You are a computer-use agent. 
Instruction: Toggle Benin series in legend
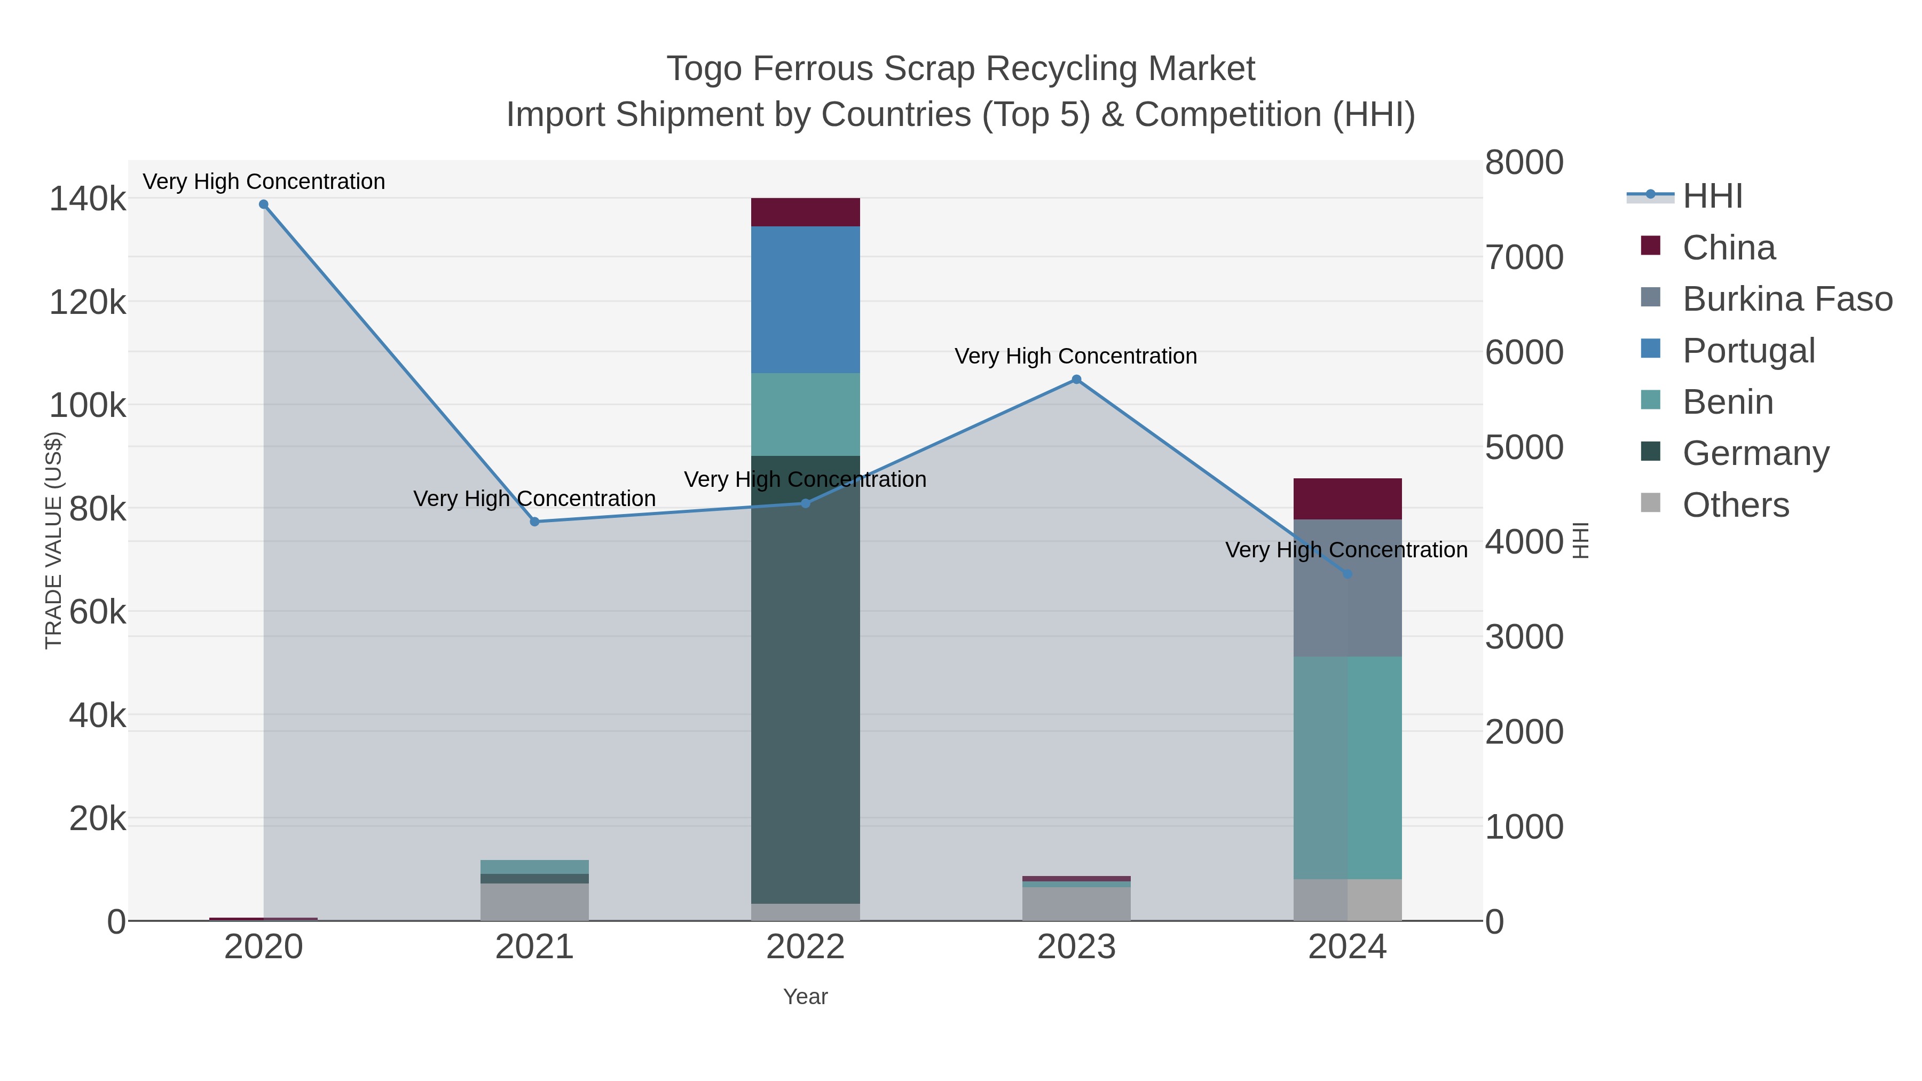click(1707, 402)
